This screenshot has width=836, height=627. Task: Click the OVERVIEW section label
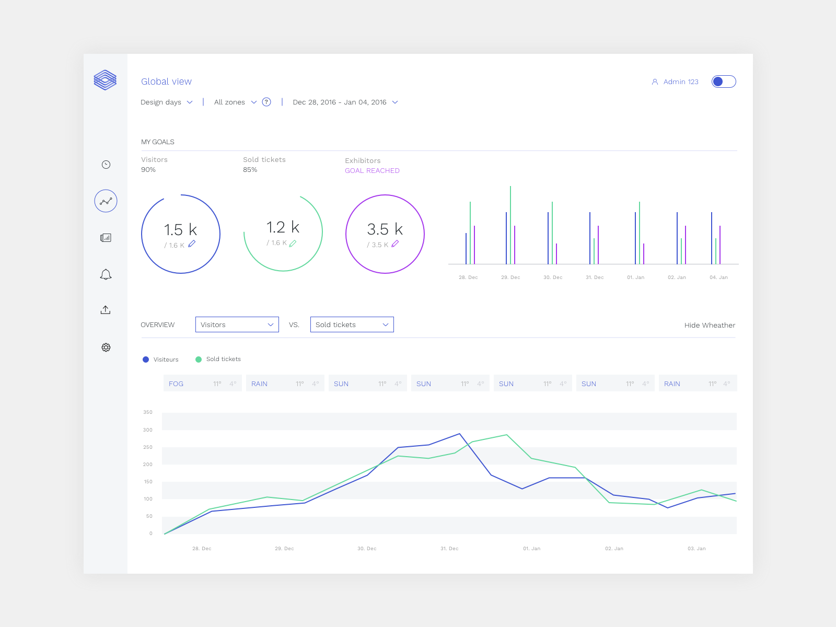158,324
